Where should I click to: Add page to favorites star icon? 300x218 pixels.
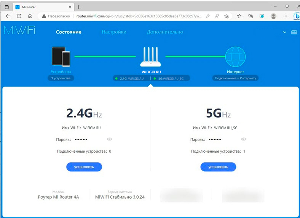(227, 16)
